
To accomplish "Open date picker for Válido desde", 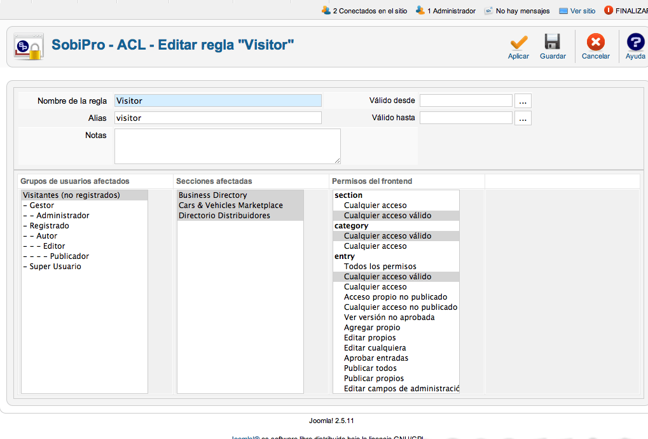I will (x=523, y=101).
